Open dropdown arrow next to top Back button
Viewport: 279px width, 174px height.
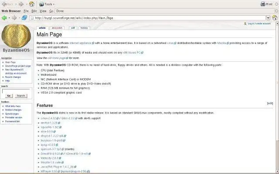click(x=16, y=4)
